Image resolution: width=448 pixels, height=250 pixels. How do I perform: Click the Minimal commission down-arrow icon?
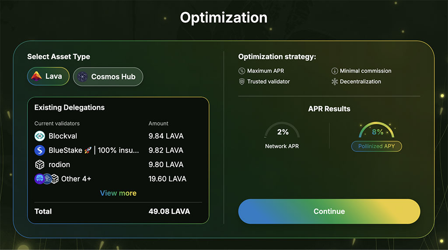(x=335, y=71)
